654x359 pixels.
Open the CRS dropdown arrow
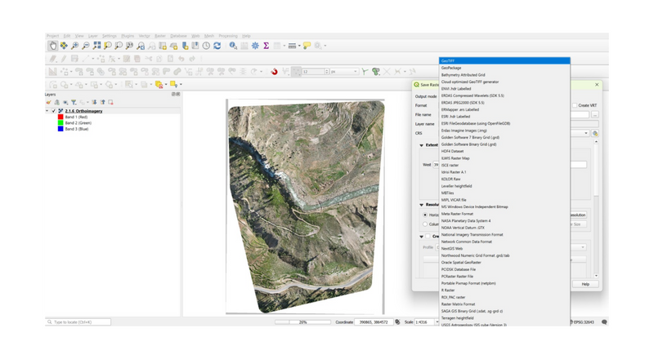click(x=586, y=133)
